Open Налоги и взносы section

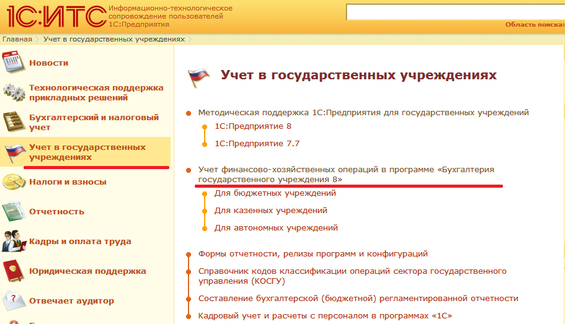pos(68,182)
